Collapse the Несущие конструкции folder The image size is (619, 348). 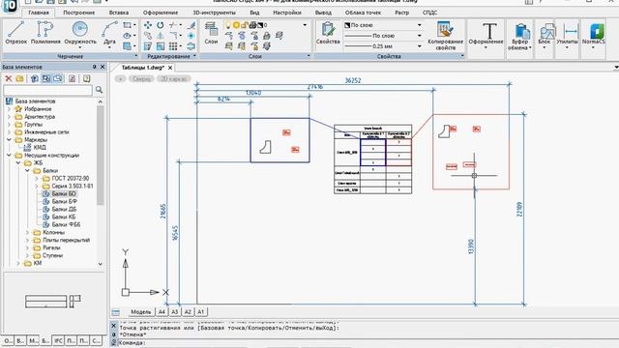click(9, 156)
